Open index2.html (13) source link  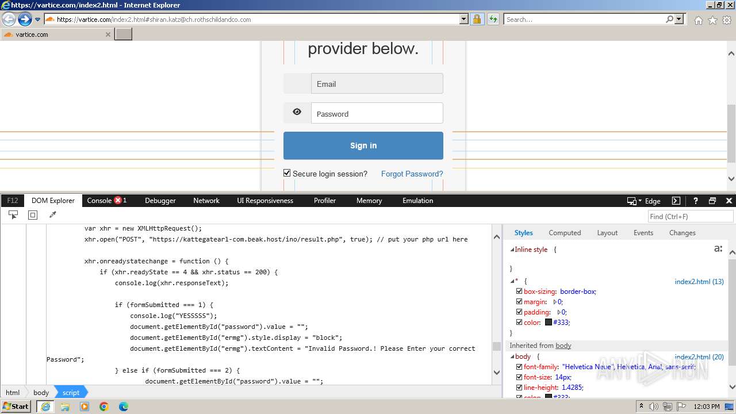pyautogui.click(x=699, y=282)
